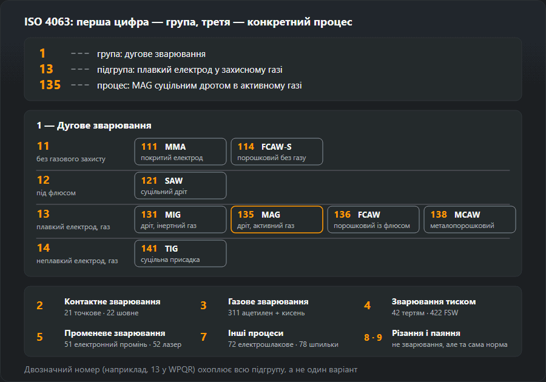Select the 141 TIG card
546x382 pixels.
pos(180,253)
